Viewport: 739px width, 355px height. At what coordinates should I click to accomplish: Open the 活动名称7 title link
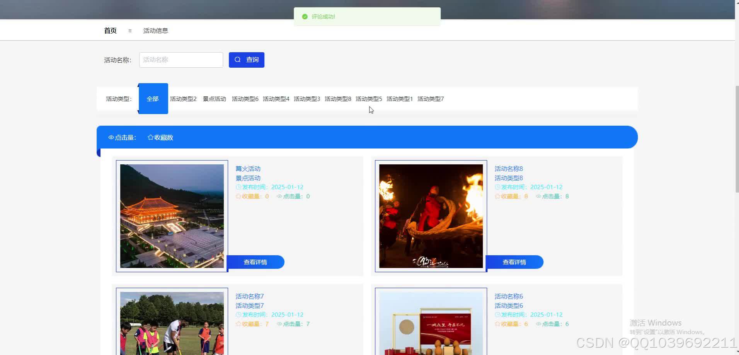coord(250,296)
